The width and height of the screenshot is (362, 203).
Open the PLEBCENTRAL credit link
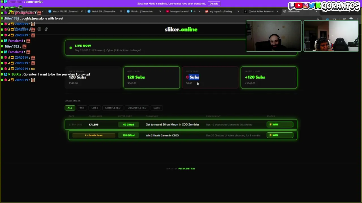(x=187, y=169)
